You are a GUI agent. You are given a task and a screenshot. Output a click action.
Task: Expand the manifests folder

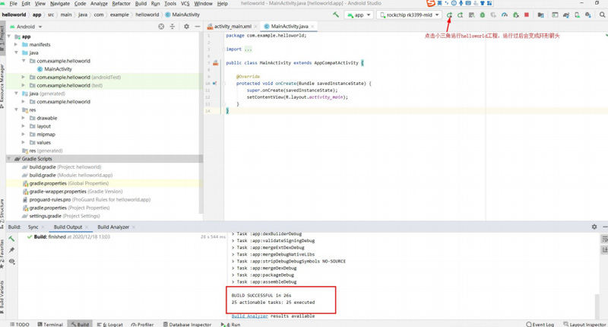(x=16, y=45)
